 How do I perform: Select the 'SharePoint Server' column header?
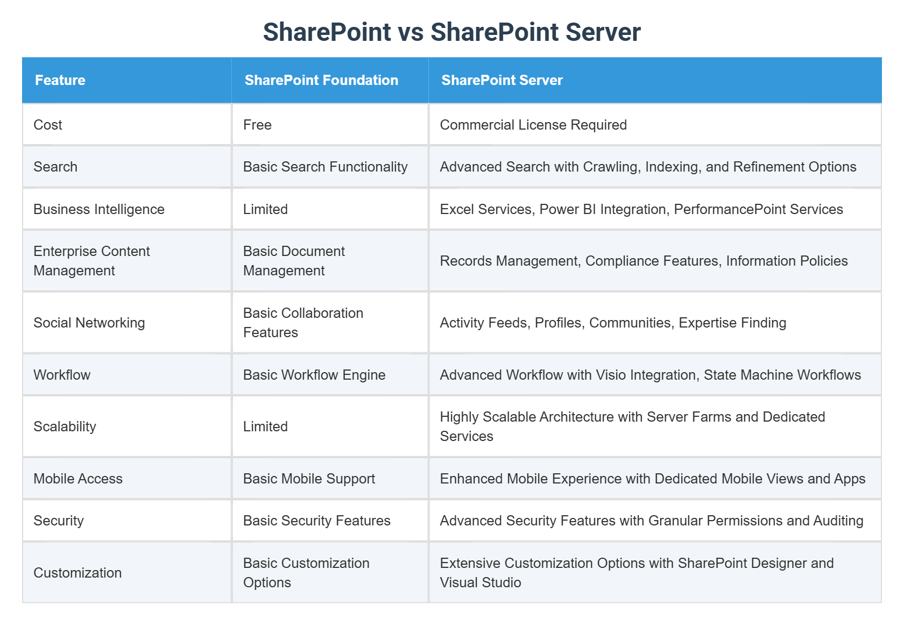click(655, 80)
